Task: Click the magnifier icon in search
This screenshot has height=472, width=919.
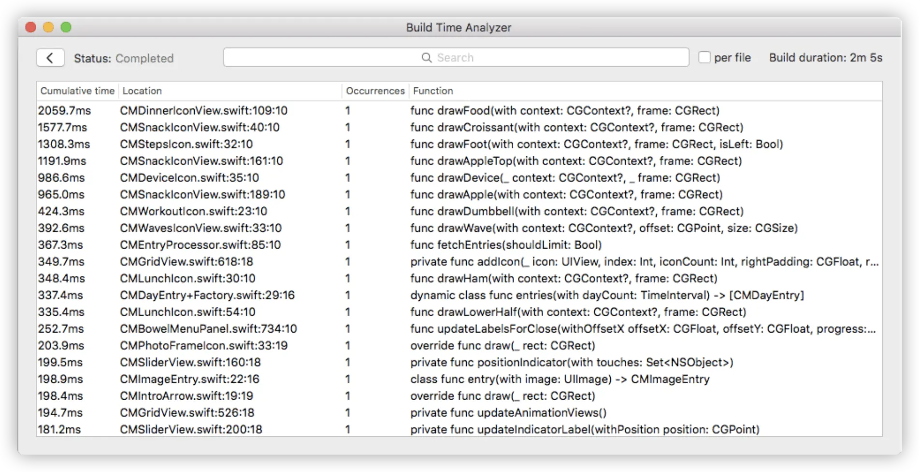Action: (x=426, y=57)
